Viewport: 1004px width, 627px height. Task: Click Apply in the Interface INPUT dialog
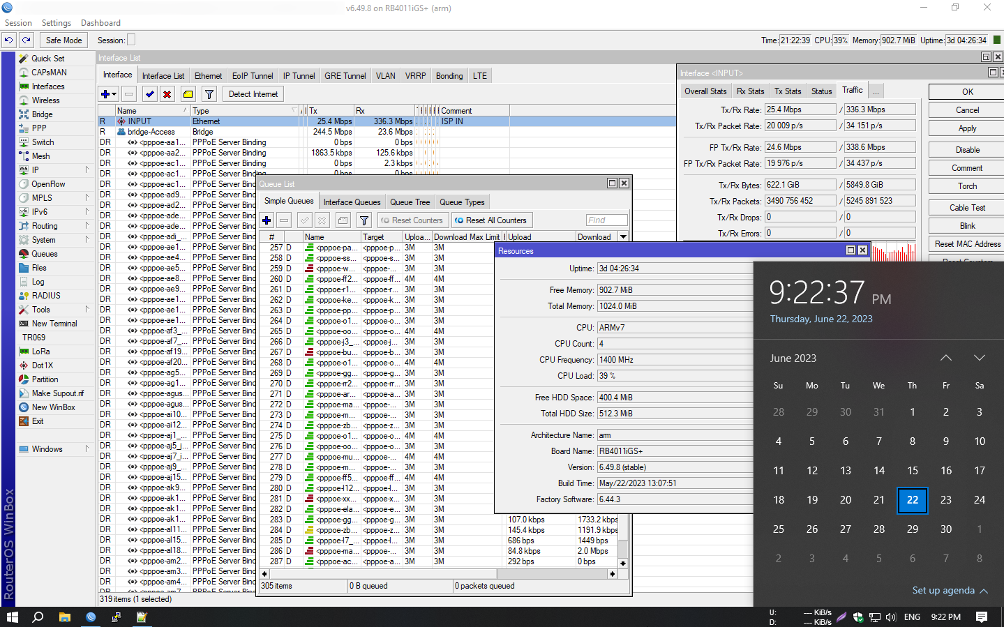click(x=968, y=128)
